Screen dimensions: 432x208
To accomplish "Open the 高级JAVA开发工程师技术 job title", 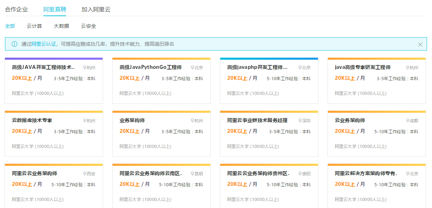I will tap(44, 67).
